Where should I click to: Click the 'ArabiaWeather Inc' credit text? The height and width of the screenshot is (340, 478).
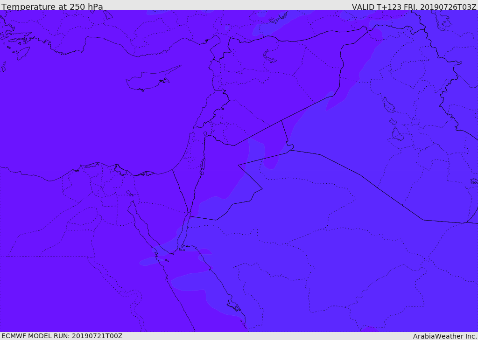pos(445,336)
